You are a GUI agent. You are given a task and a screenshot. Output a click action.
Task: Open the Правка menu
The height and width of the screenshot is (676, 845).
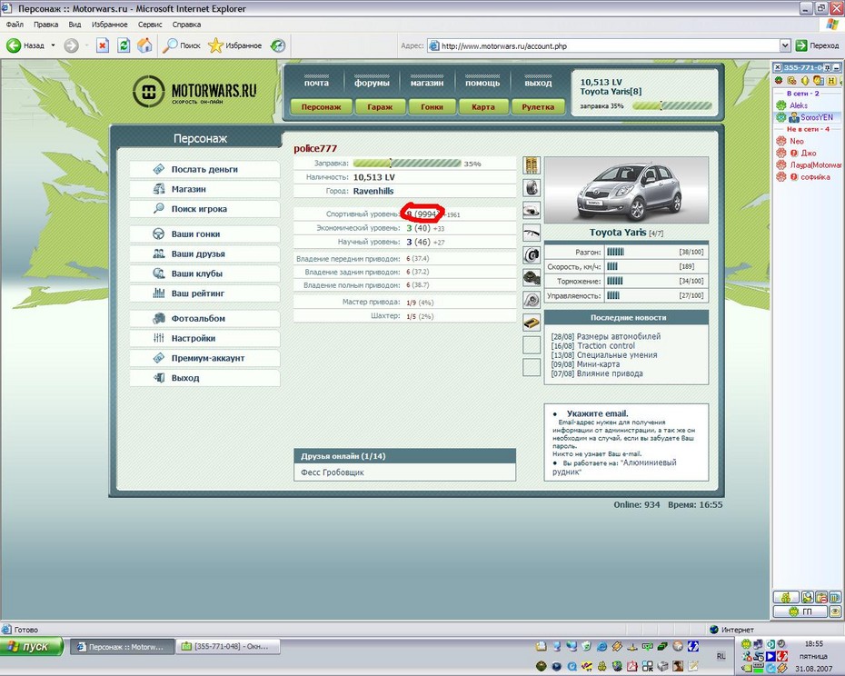tap(45, 25)
